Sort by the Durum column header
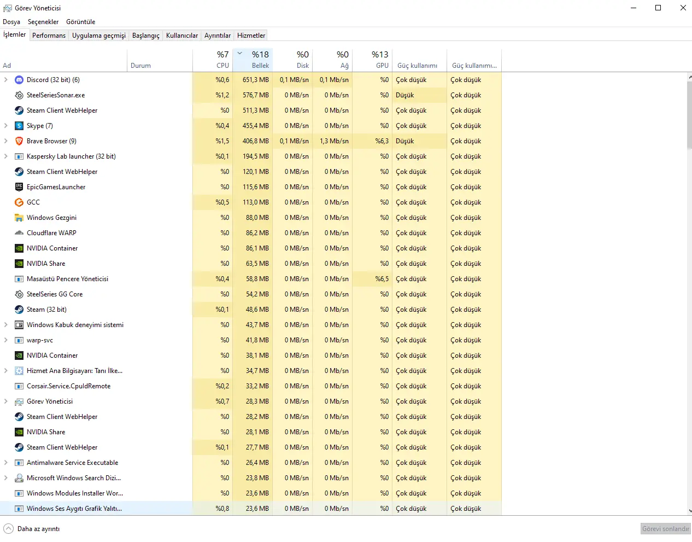Image resolution: width=692 pixels, height=542 pixels. [160, 60]
